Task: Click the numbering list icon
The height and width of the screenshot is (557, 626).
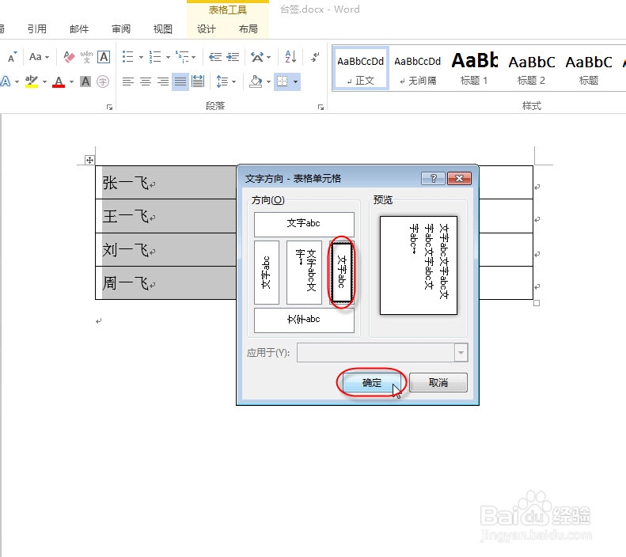Action: [x=155, y=57]
